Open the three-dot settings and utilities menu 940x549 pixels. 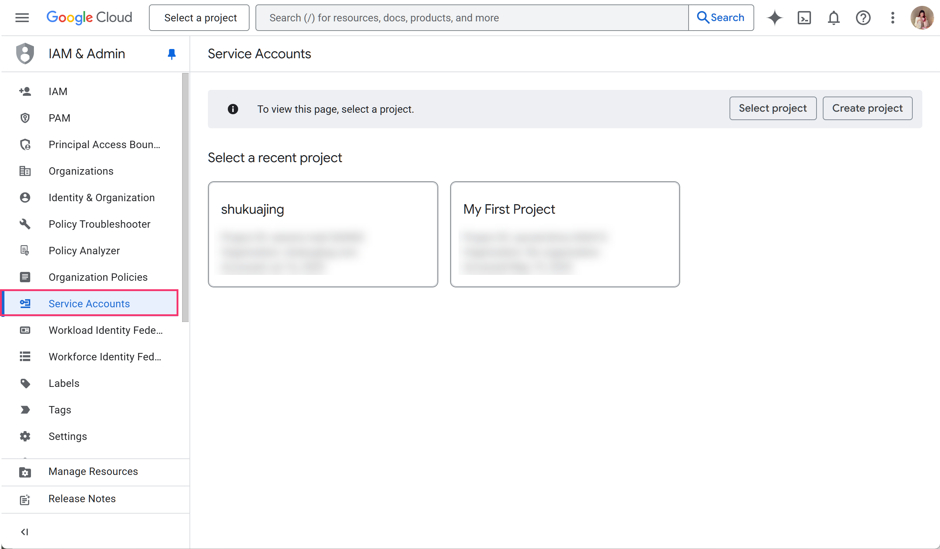click(892, 18)
